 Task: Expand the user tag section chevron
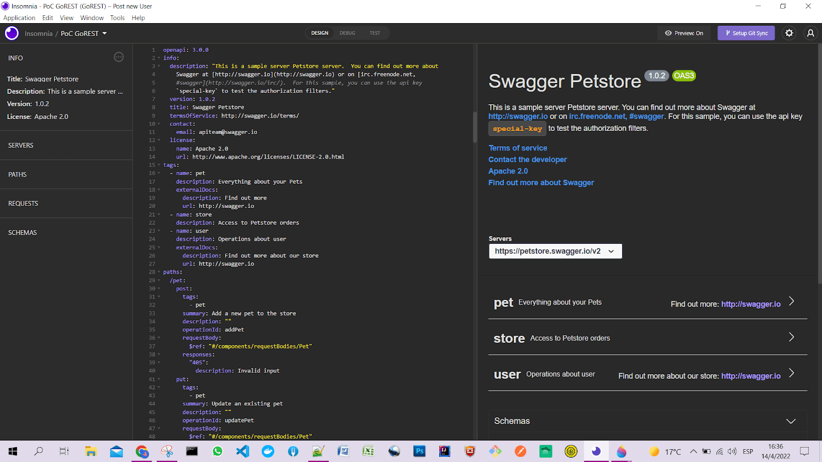pyautogui.click(x=792, y=373)
